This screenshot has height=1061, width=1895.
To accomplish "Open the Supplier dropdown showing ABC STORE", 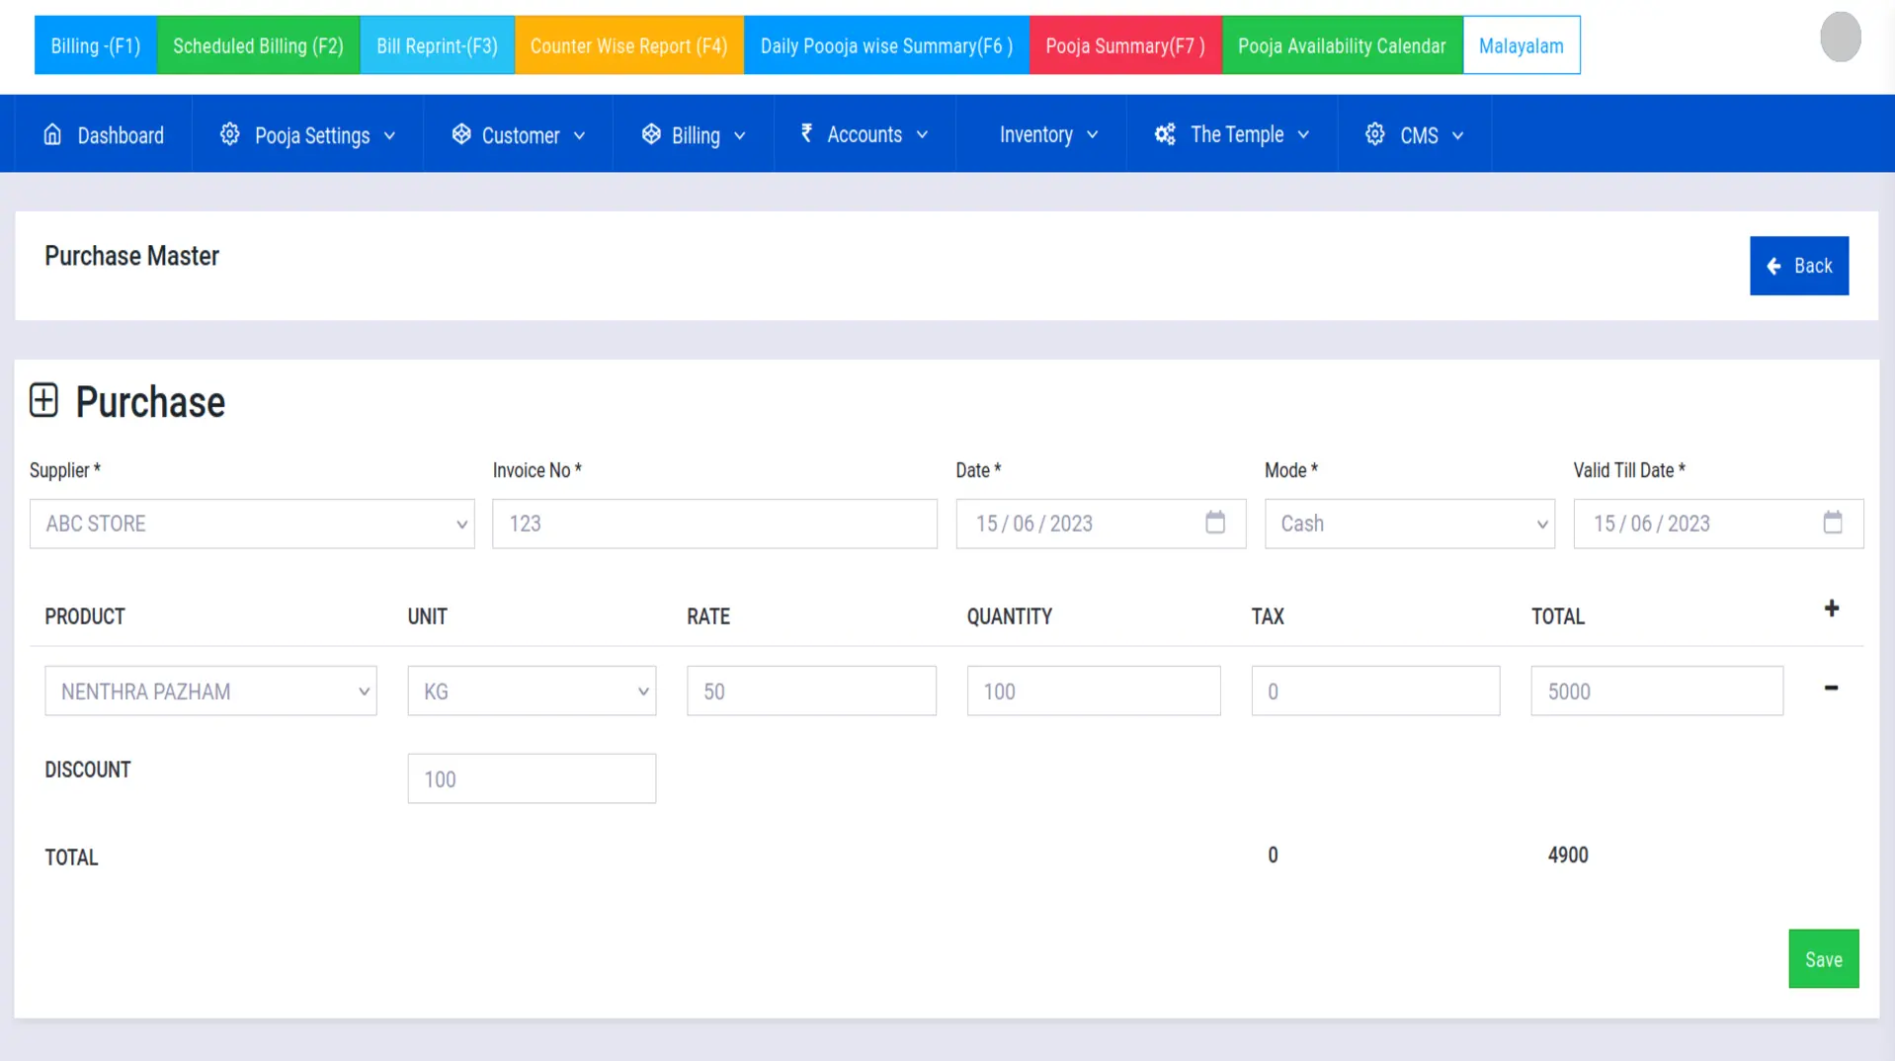I will tap(252, 524).
